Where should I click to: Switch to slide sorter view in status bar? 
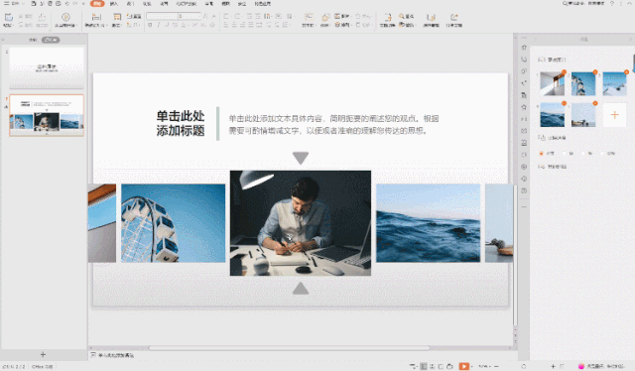coord(433,366)
